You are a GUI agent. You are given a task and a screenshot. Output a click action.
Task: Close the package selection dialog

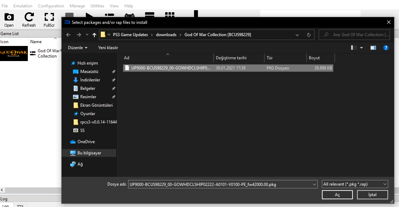point(388,22)
